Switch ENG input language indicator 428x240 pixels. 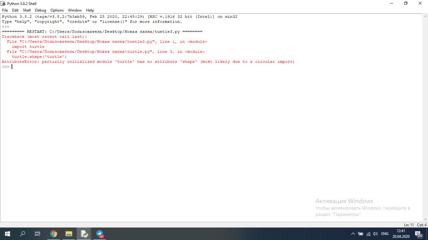tap(385, 234)
